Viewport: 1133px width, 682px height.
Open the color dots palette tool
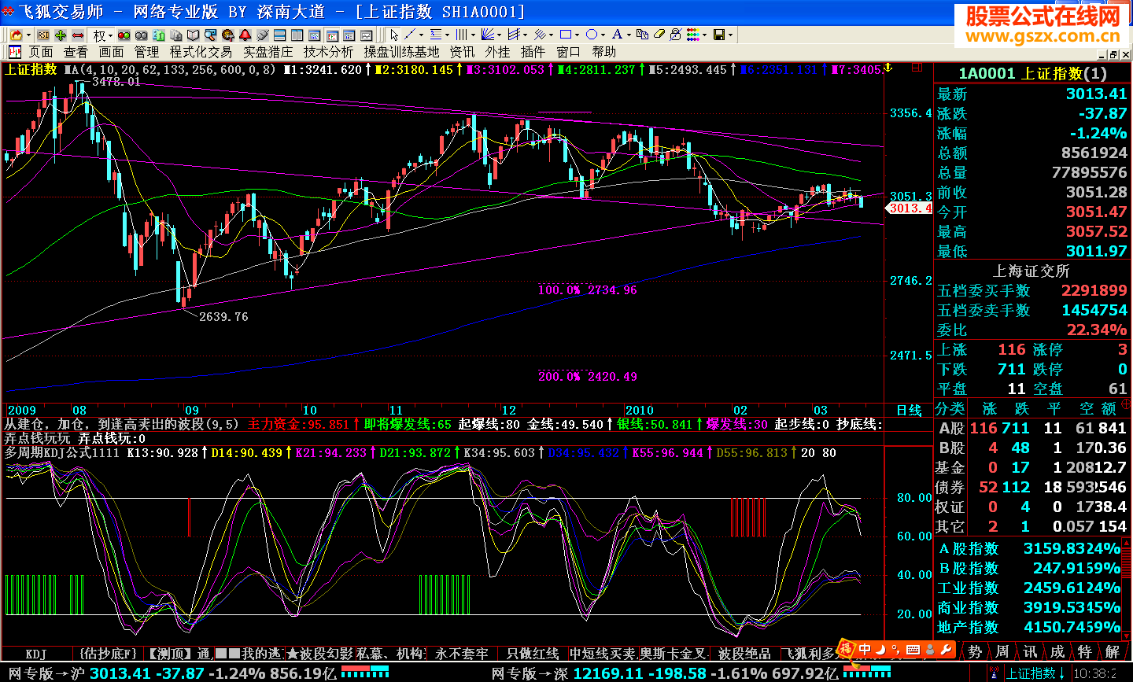tap(692, 35)
